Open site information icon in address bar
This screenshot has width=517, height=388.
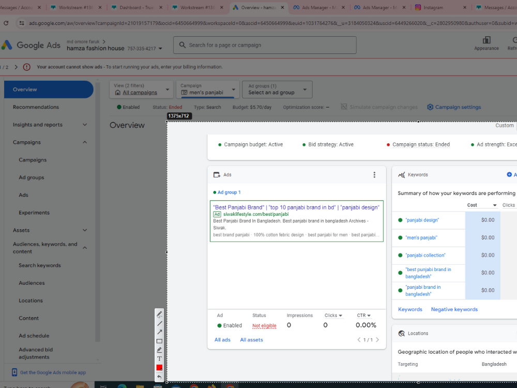(21, 23)
